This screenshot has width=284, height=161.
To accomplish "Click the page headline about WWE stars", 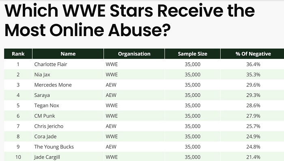I will (130, 20).
